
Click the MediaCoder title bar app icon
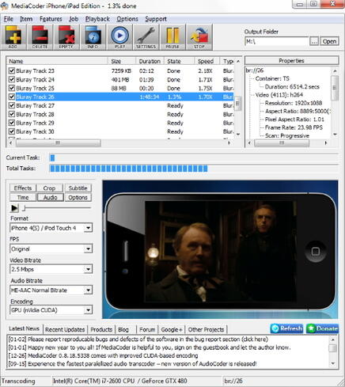[x=5, y=6]
